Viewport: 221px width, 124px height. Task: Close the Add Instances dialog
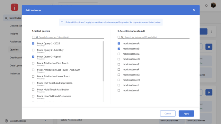(x=194, y=10)
